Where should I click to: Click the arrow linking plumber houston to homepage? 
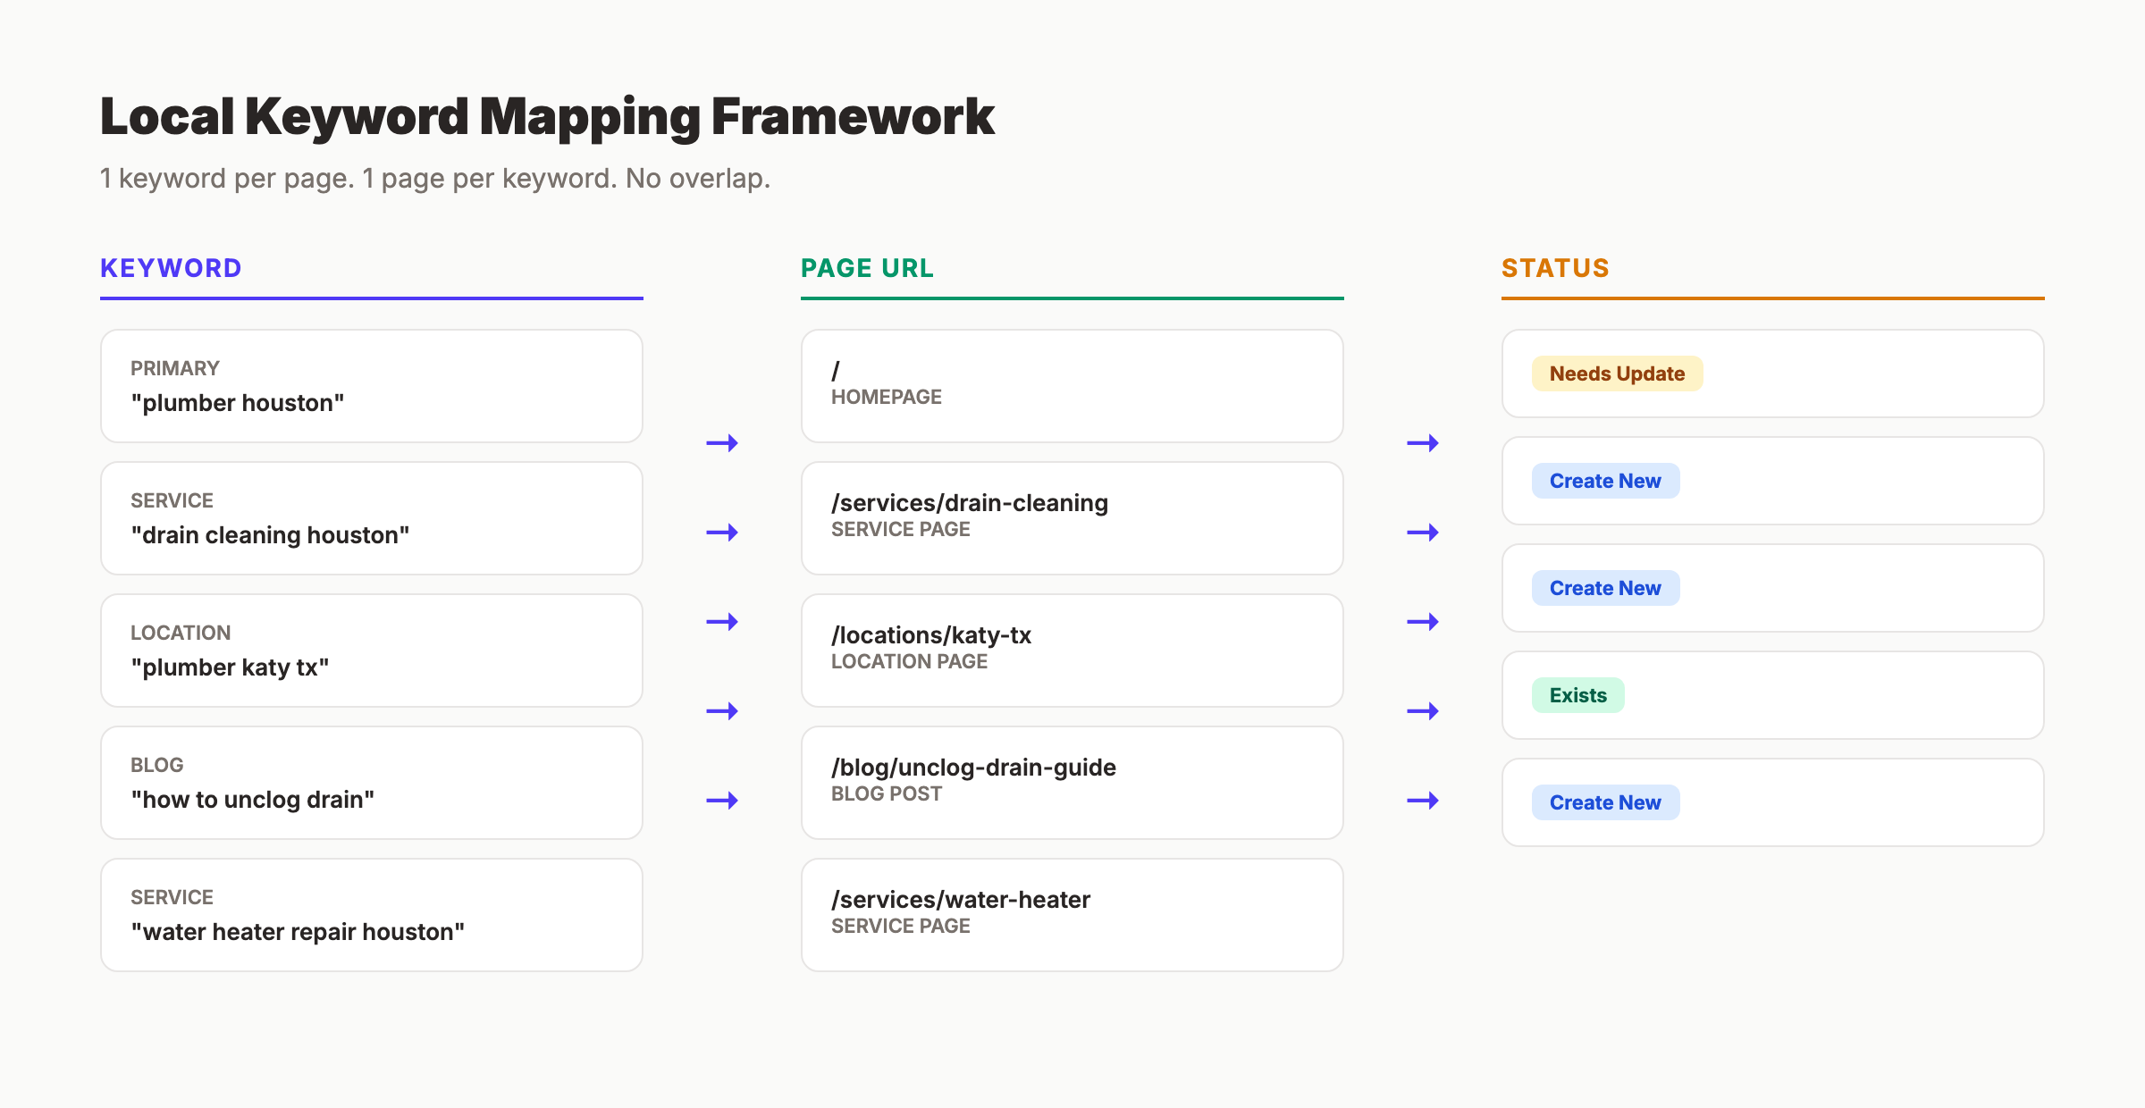pyautogui.click(x=722, y=442)
